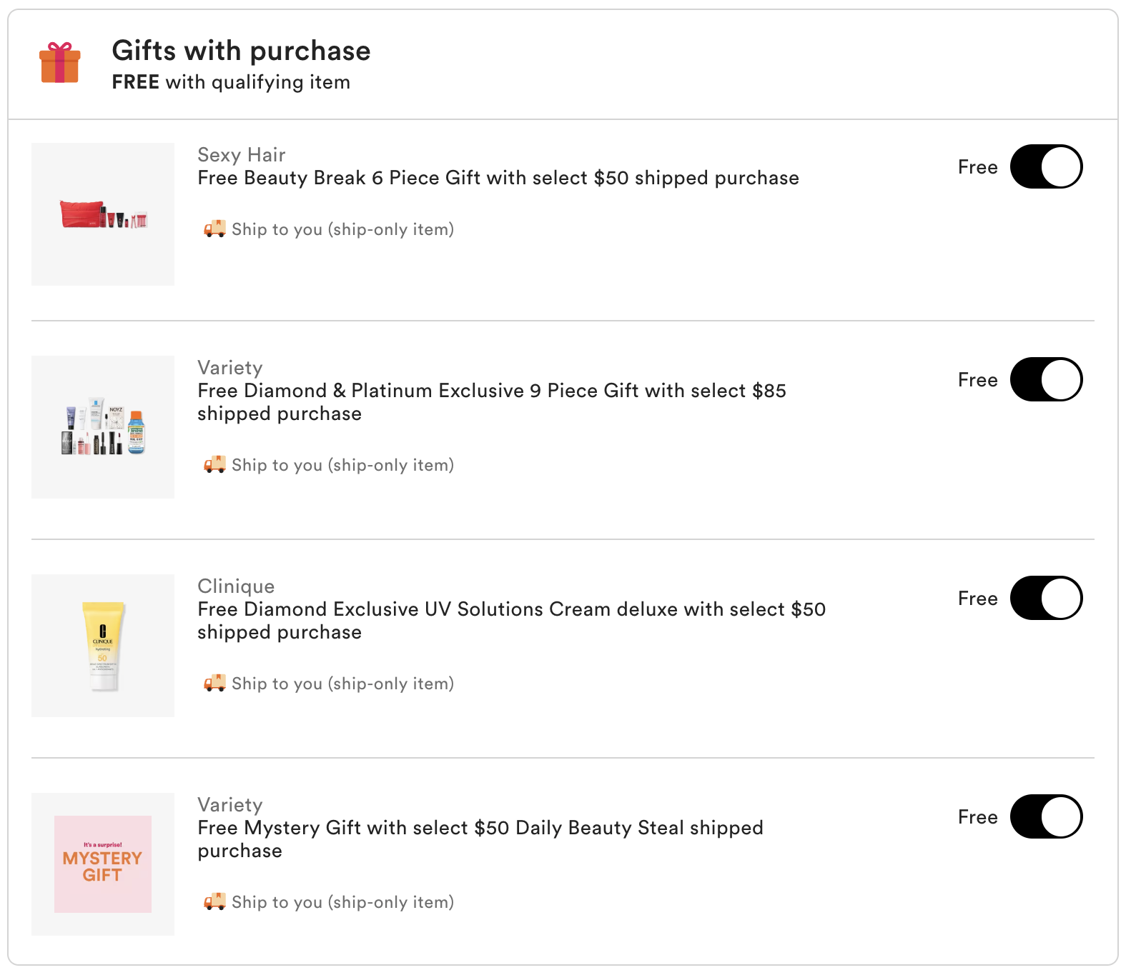Screen dimensions: 1121x970
Task: Click the gift box icon in header
Action: pos(59,63)
